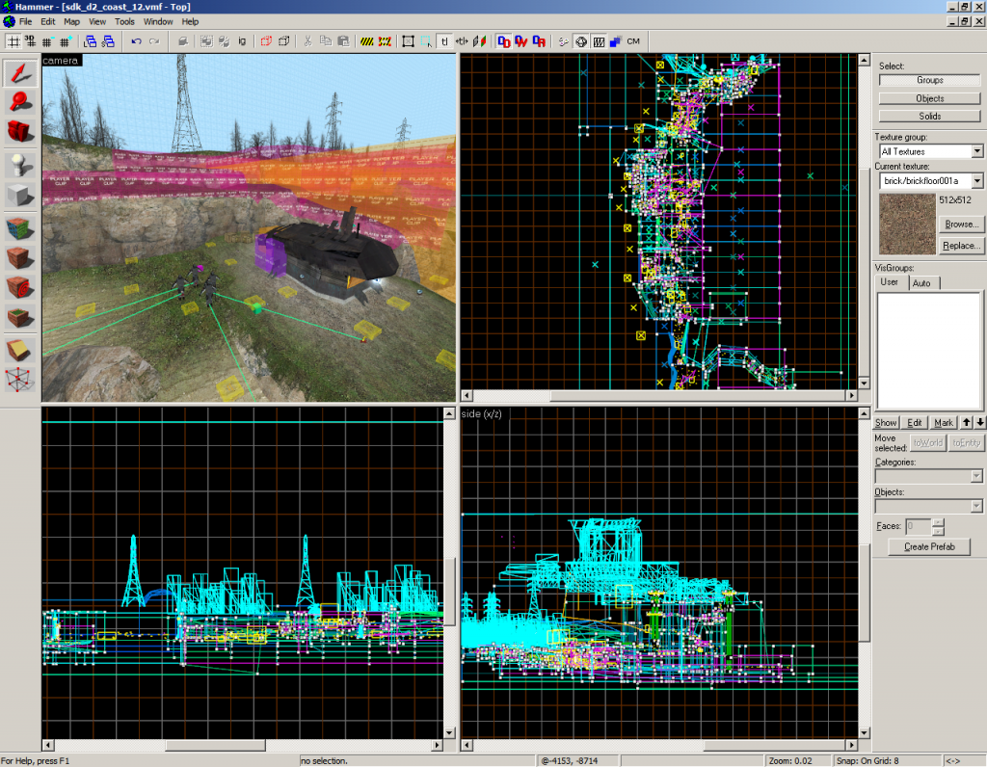Activate the Vertex manipulation tool
Viewport: 987px width, 767px height.
tap(20, 379)
